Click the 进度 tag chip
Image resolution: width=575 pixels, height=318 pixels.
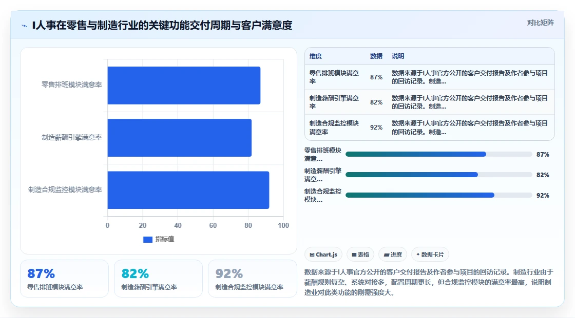[393, 255]
